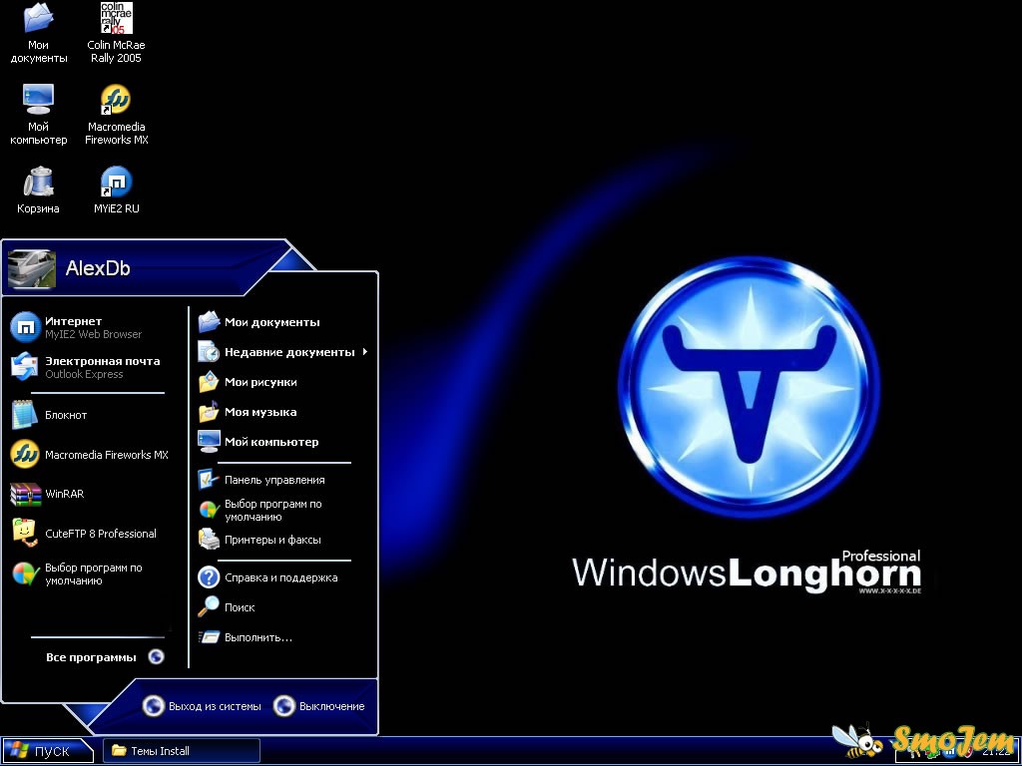The width and height of the screenshot is (1022, 766).
Task: Open the Корзина recycle bin icon
Action: [39, 191]
